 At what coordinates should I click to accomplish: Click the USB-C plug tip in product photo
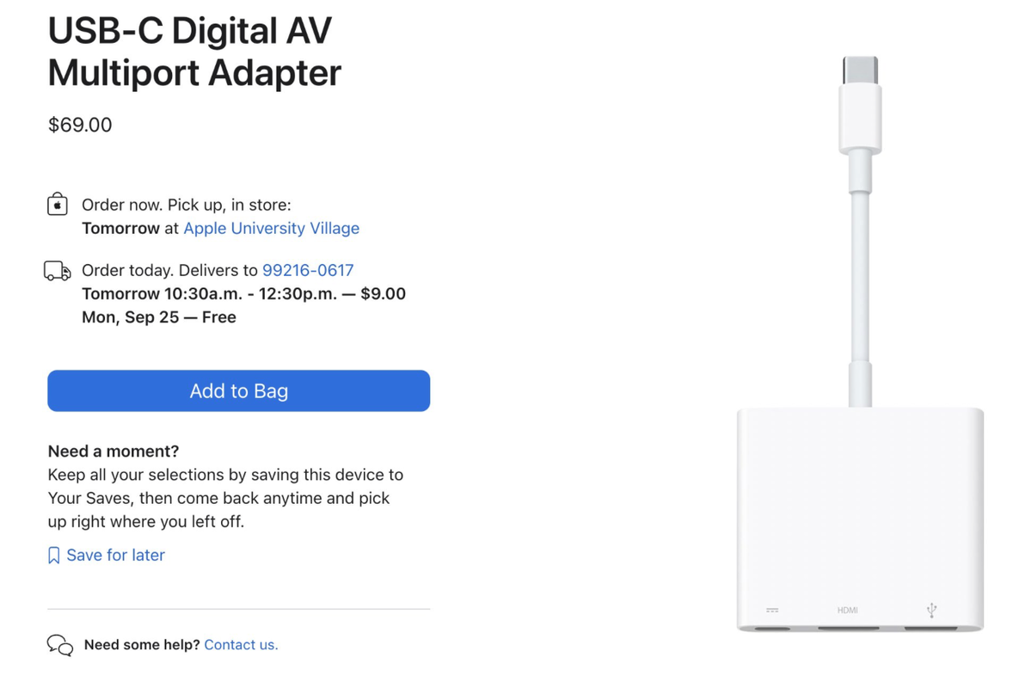861,71
